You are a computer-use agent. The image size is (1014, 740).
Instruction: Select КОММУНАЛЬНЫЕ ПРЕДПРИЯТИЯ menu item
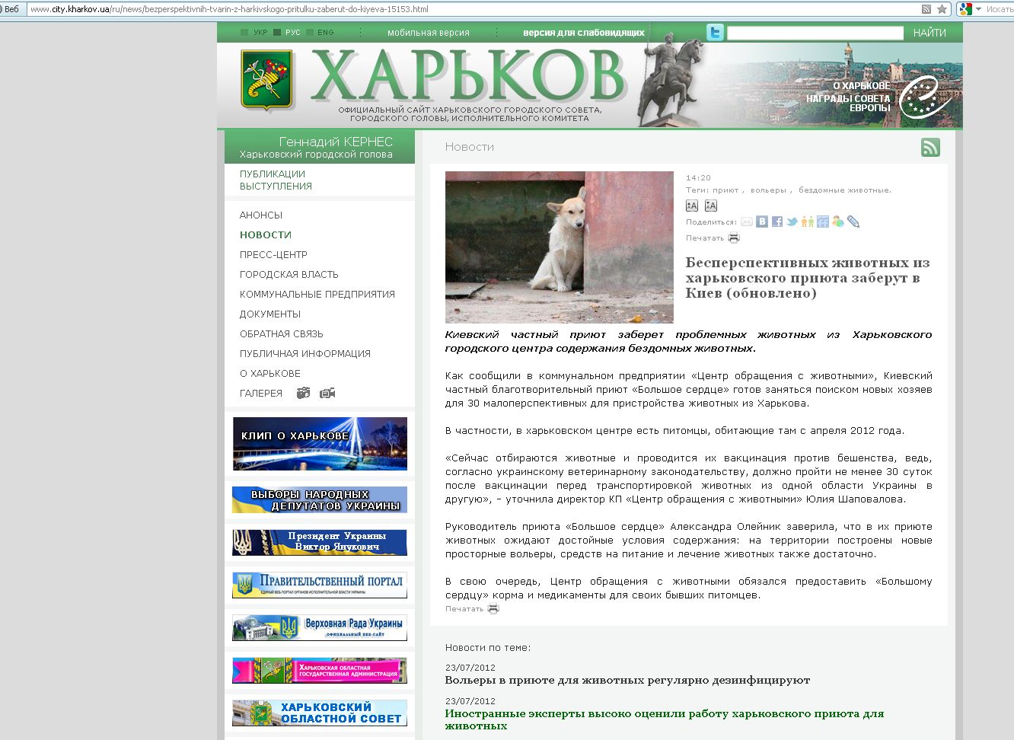click(317, 294)
